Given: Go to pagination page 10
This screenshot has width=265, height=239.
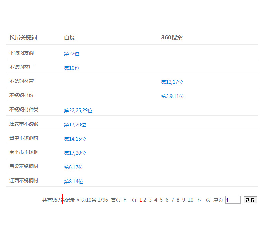Looking at the screenshot, I should click(x=191, y=200).
